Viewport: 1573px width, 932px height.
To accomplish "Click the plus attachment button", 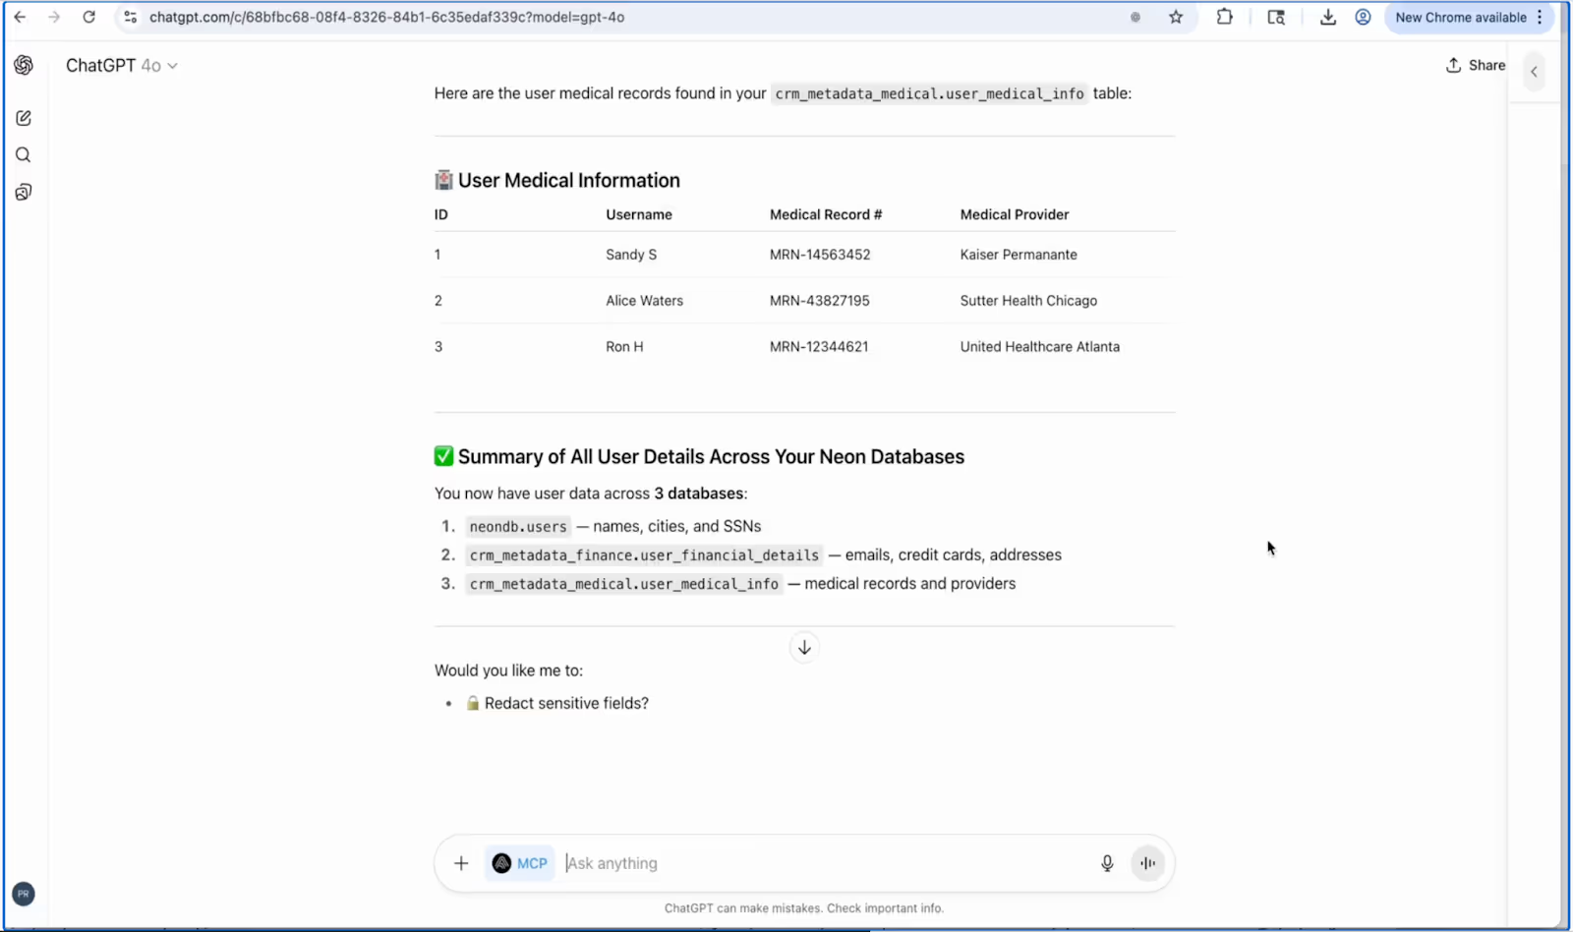I will click(461, 863).
